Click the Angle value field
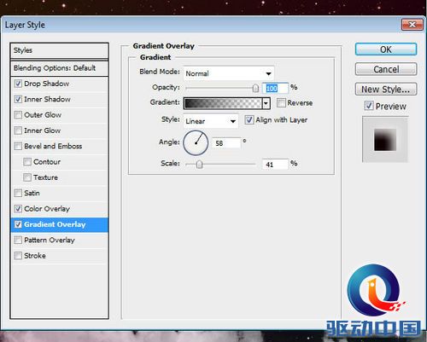The image size is (427, 342). (x=226, y=143)
